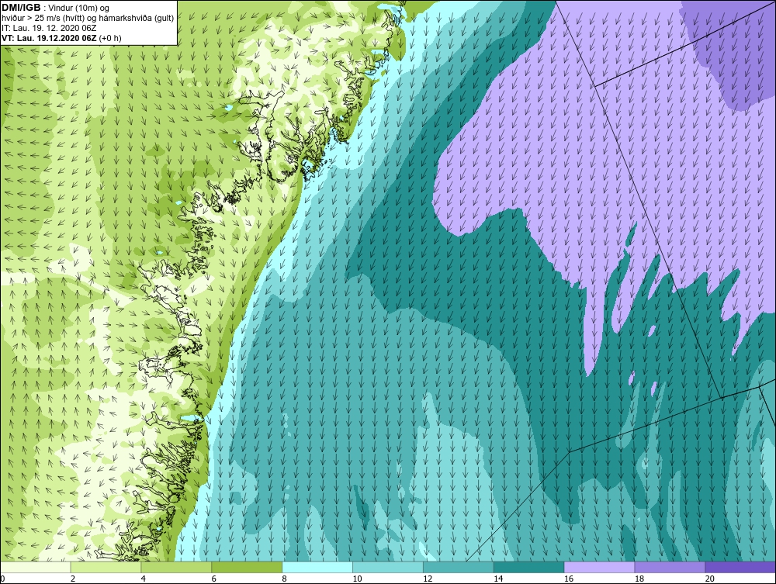
Task: Click the 16–18 m/s lavender legend swatch
Action: tap(599, 567)
